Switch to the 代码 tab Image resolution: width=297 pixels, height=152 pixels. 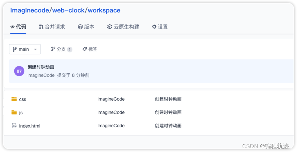(x=18, y=27)
